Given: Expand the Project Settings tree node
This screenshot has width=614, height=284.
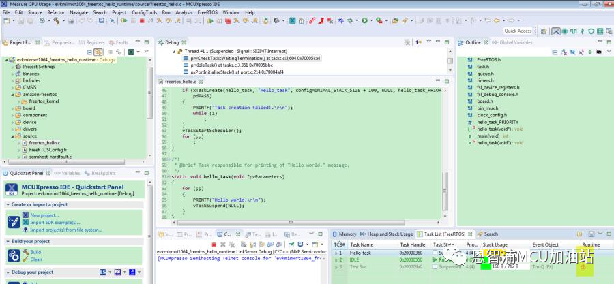Looking at the screenshot, I should 13,67.
